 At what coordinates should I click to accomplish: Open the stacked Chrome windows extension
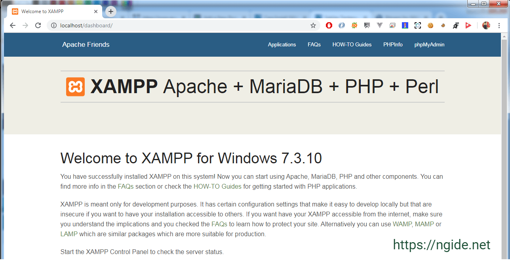[x=392, y=25]
